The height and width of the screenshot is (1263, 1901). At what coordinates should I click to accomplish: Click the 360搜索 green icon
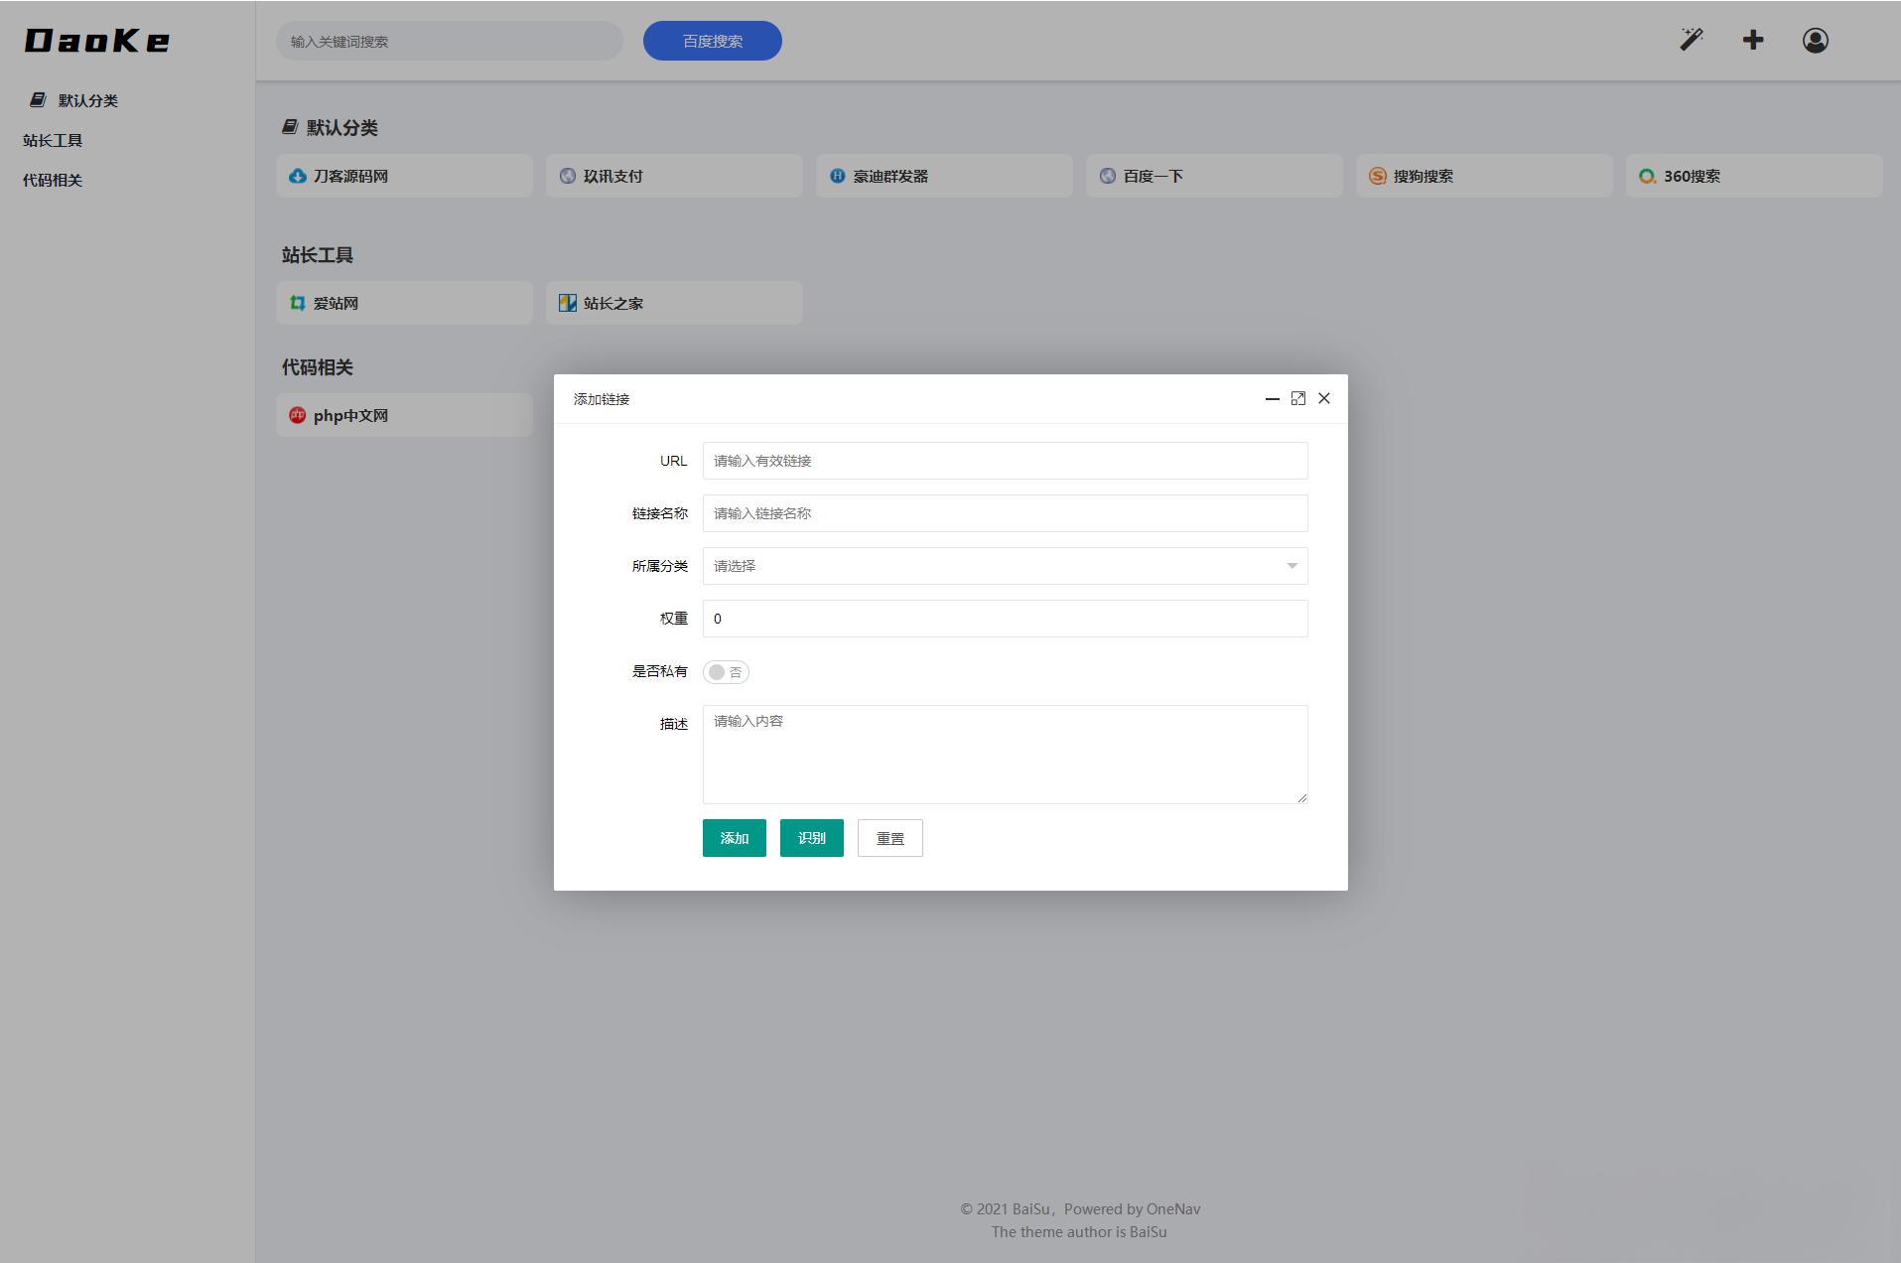(x=1648, y=176)
